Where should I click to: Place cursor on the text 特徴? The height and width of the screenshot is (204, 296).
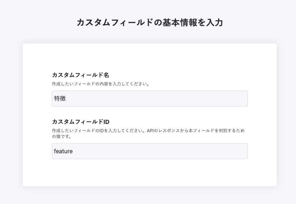coord(60,99)
